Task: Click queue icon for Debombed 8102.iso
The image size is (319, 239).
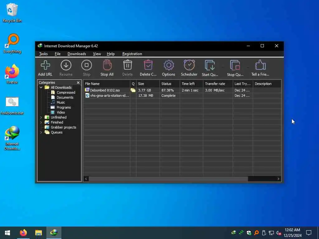Action: tap(133, 90)
